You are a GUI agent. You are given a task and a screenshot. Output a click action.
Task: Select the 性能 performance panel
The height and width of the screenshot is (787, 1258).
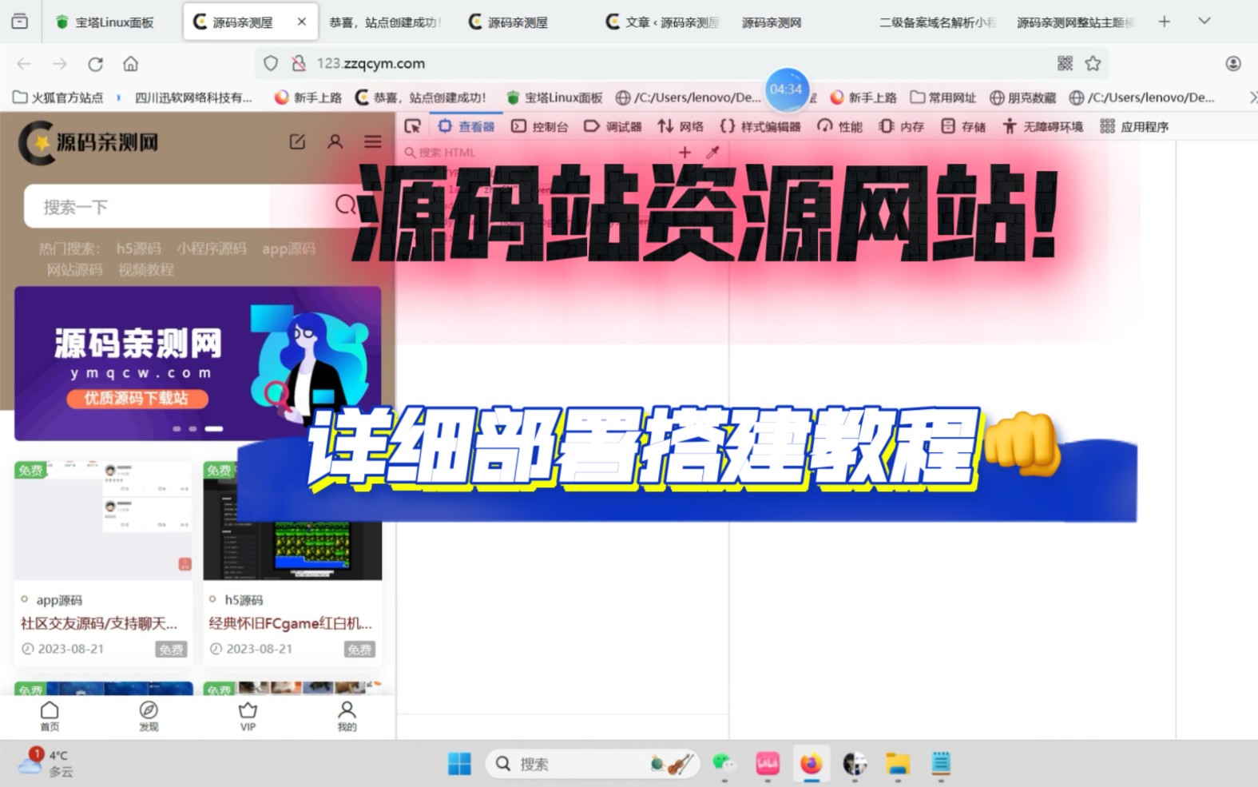pyautogui.click(x=839, y=126)
